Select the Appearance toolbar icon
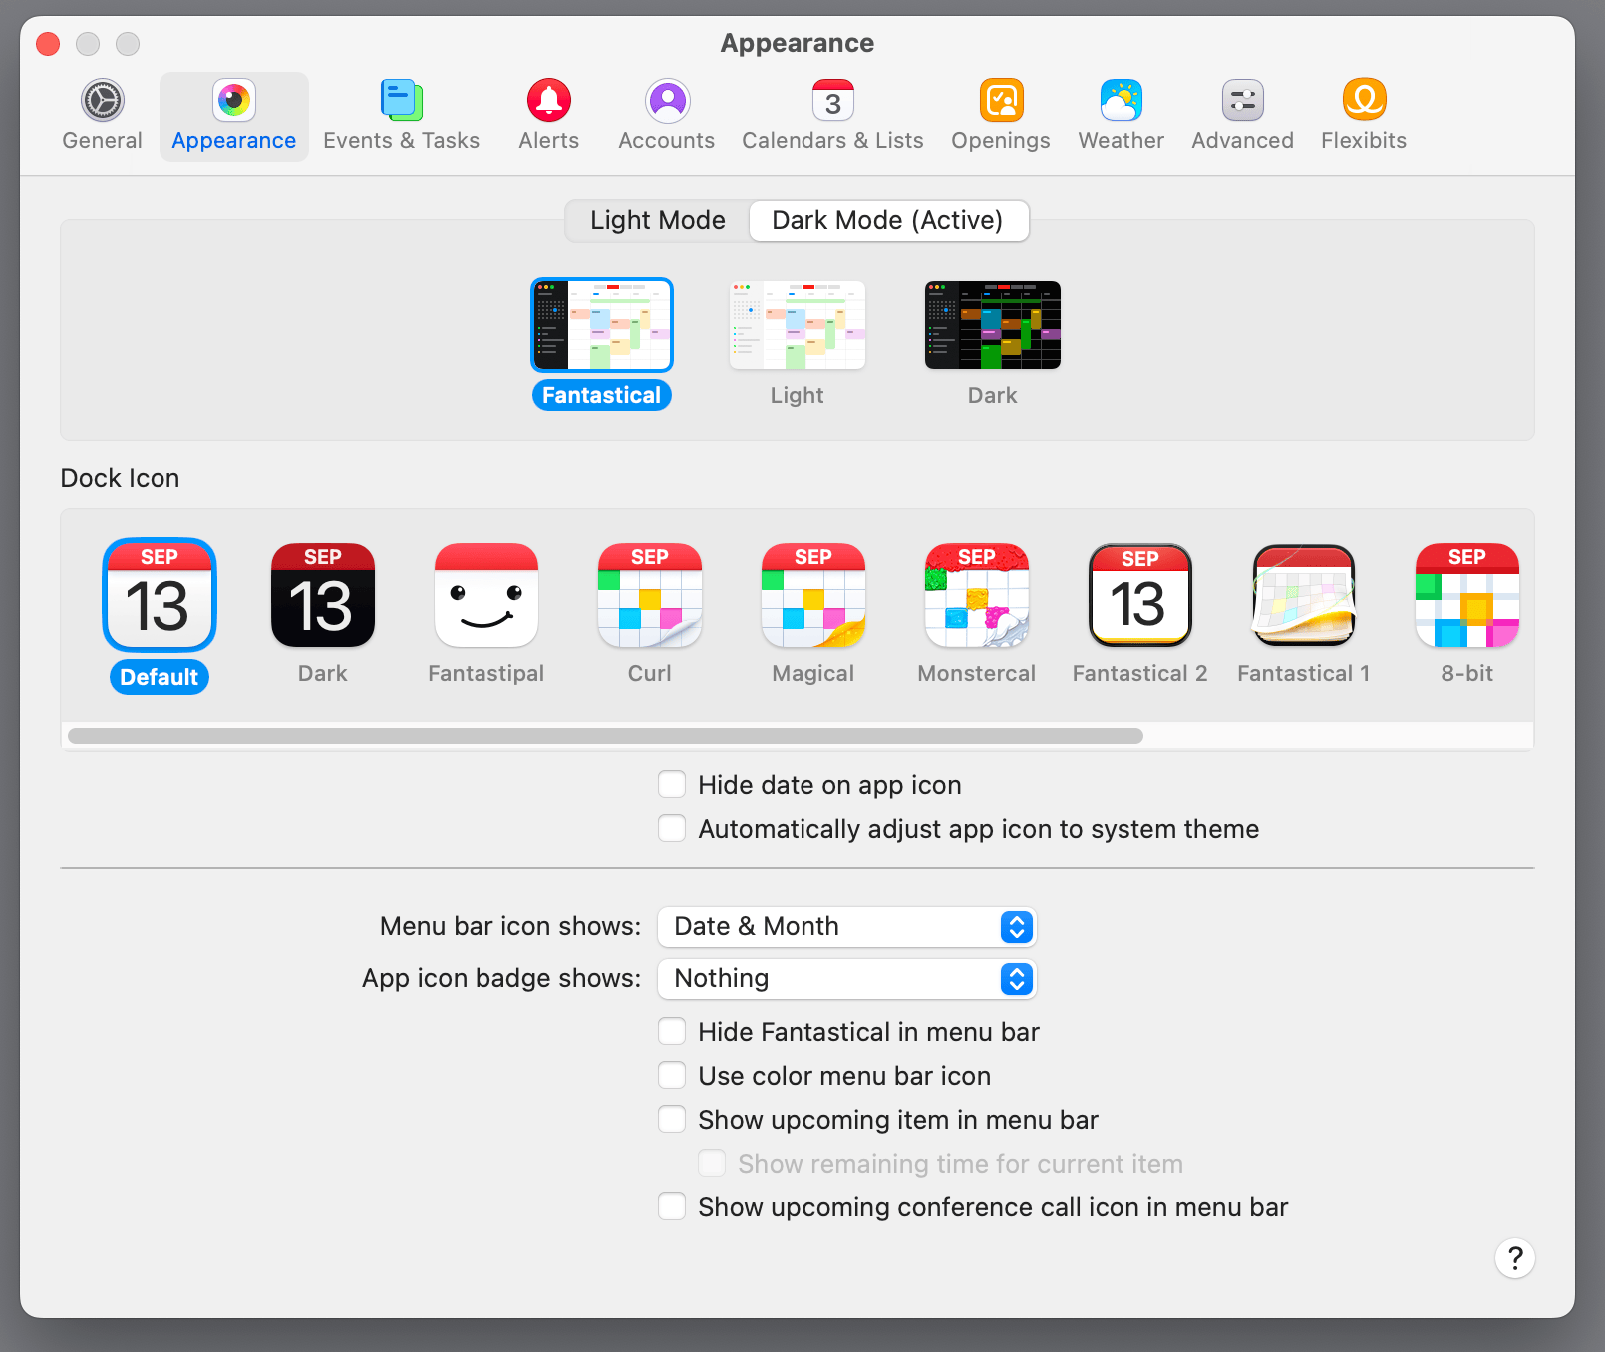This screenshot has height=1352, width=1605. (234, 116)
